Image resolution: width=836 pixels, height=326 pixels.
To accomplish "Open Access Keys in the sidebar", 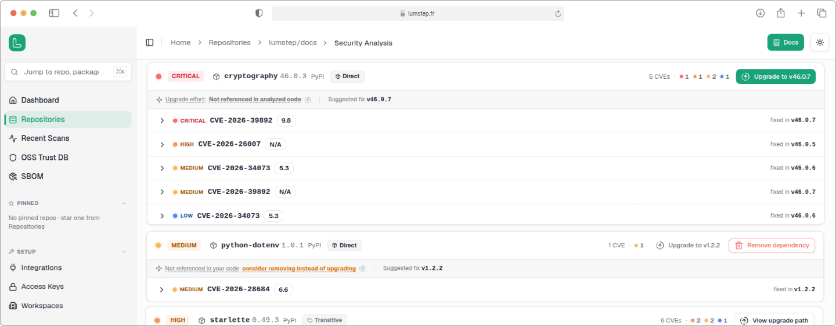I will tap(68, 287).
